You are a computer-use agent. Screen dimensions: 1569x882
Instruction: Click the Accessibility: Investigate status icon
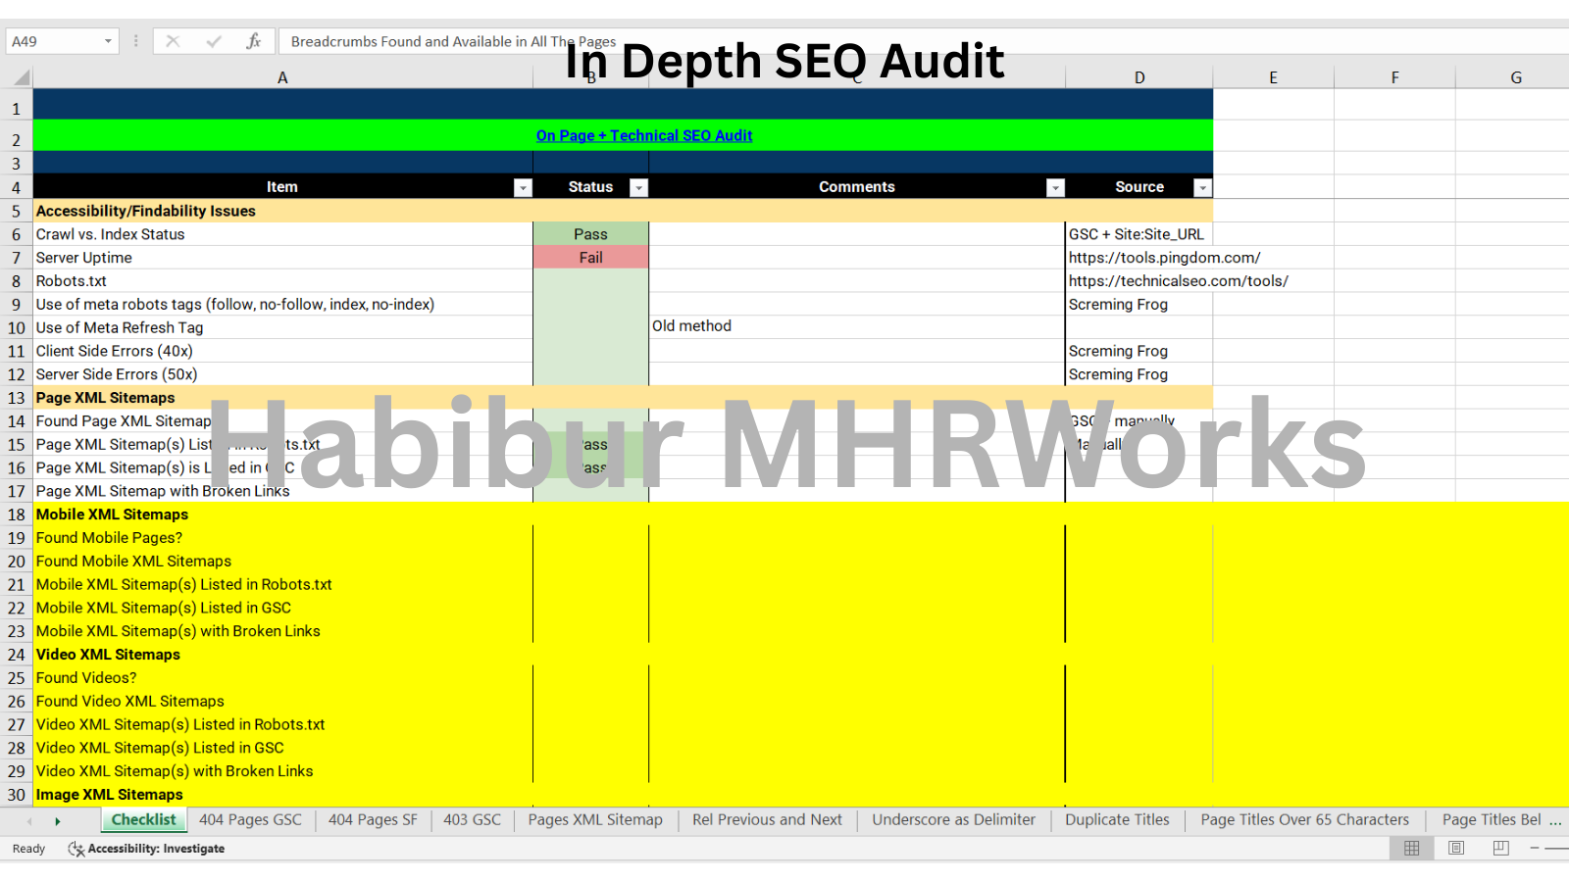point(76,849)
